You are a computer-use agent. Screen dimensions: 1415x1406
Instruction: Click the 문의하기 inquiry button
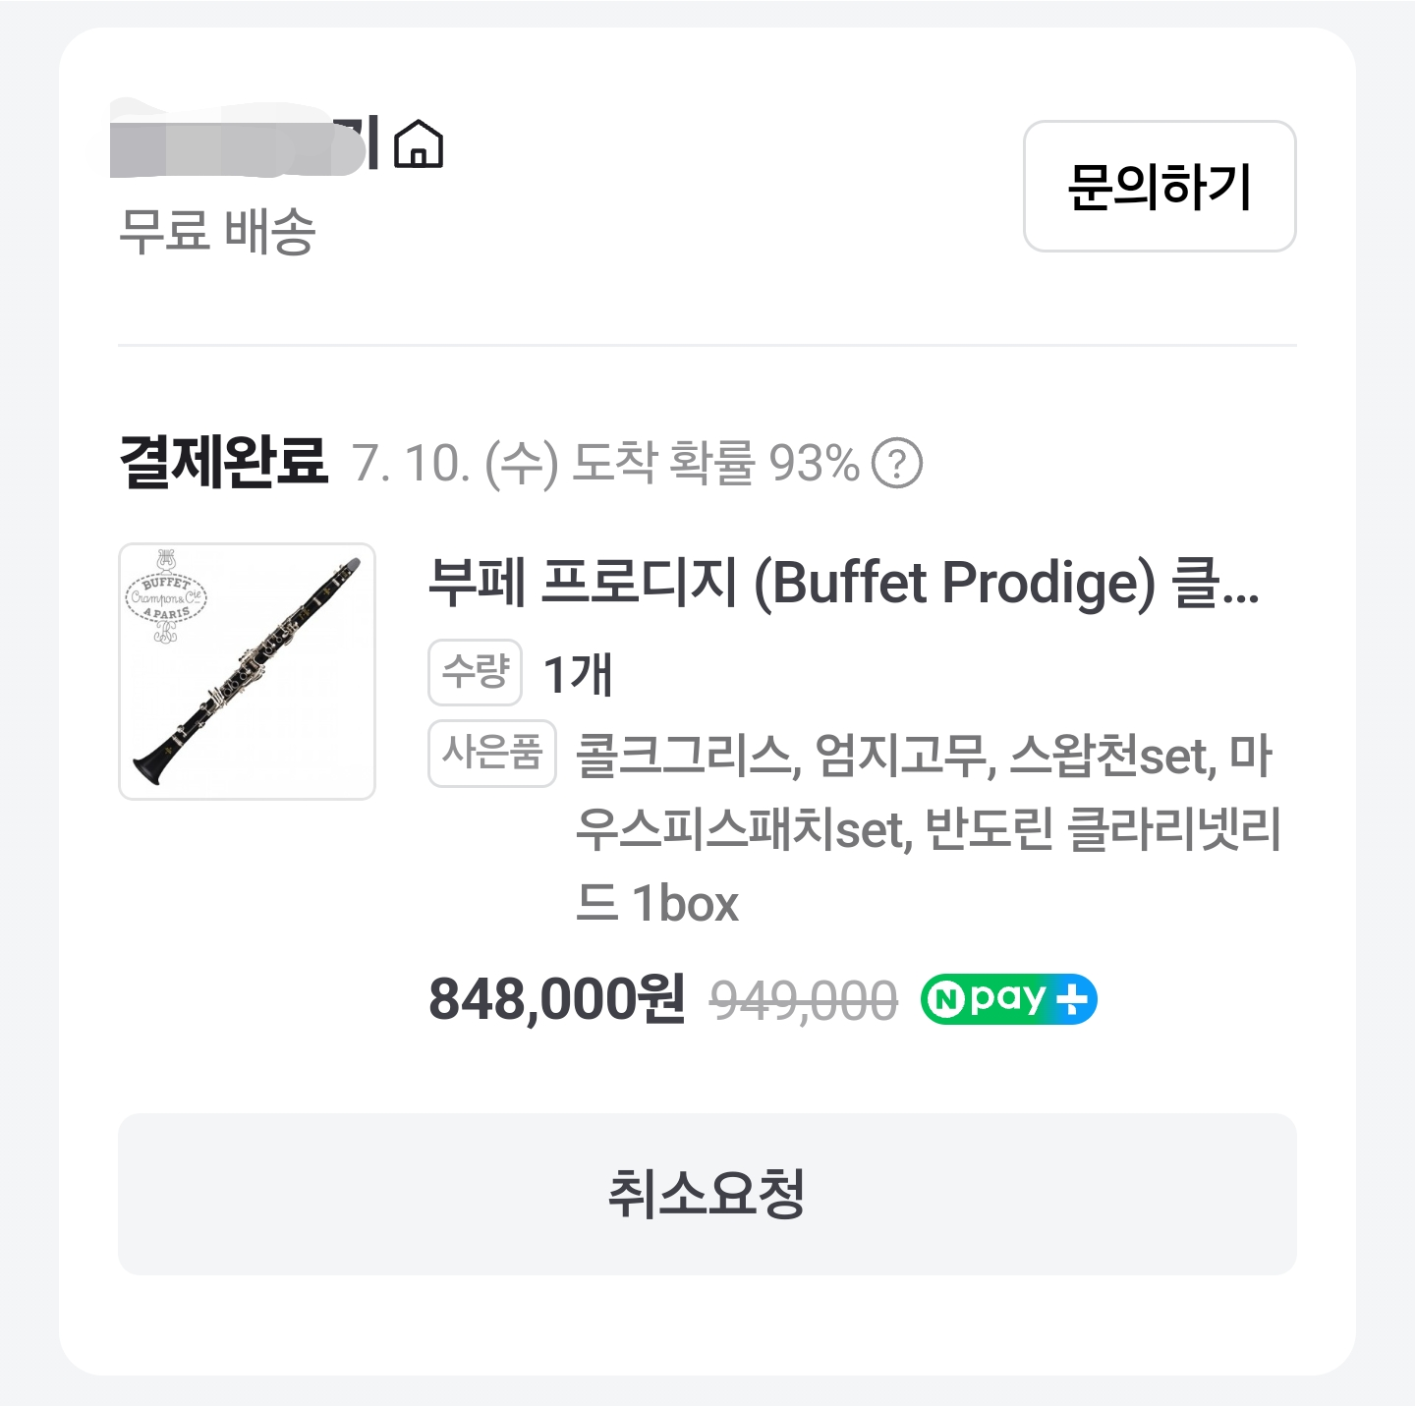click(x=1160, y=186)
